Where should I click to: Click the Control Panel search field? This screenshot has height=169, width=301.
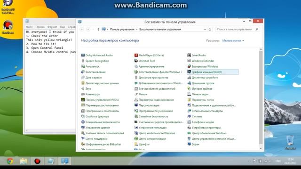point(238,29)
